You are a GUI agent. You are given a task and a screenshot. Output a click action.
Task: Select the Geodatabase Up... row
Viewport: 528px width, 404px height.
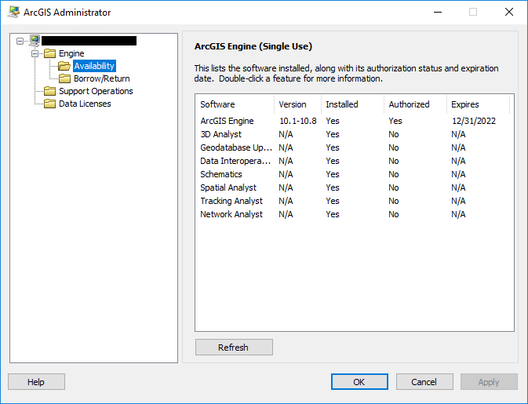[355, 147]
